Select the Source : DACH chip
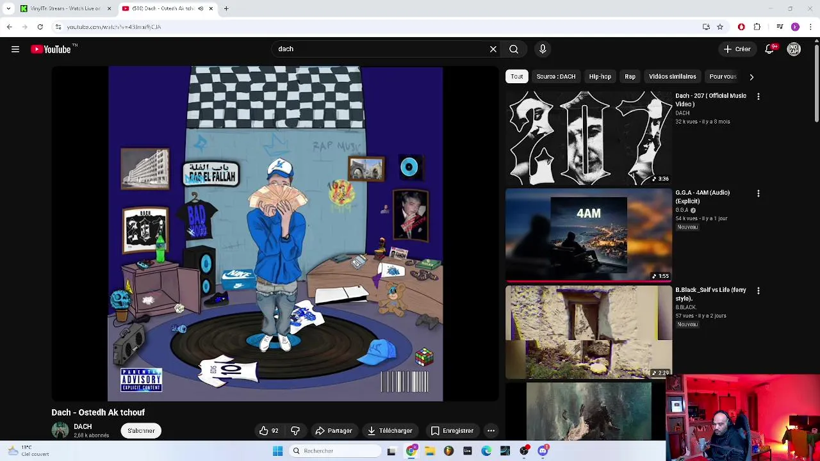820x461 pixels. [556, 77]
